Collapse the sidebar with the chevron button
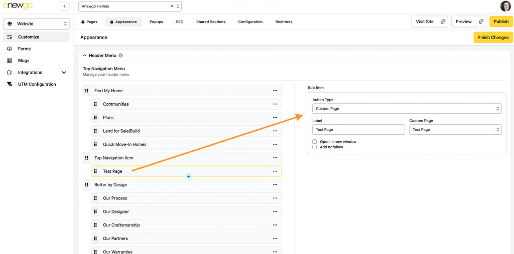This screenshot has width=514, height=254. [65, 6]
